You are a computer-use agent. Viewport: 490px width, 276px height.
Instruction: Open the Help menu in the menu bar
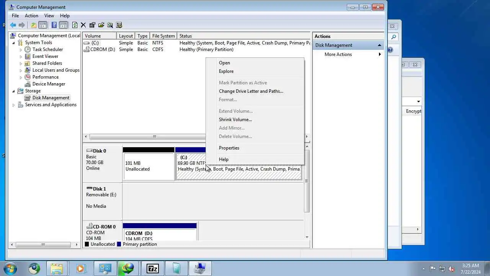coord(65,16)
